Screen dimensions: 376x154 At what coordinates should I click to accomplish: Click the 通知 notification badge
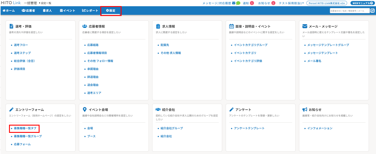[x=252, y=3]
